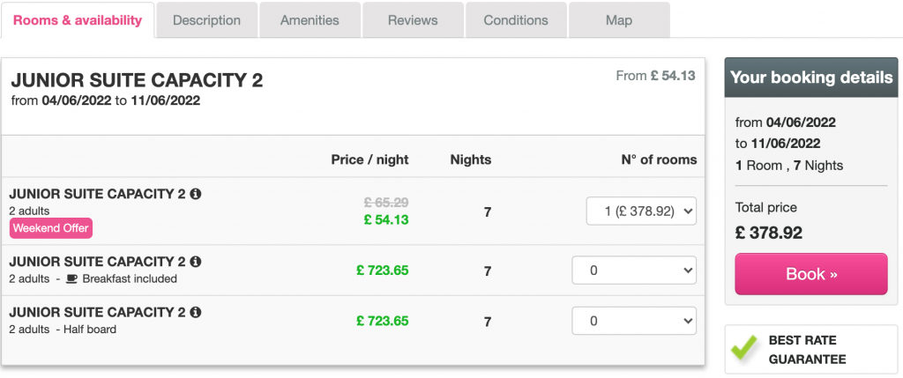Click room name in Breakfast included row
Image resolution: width=903 pixels, height=378 pixels.
click(97, 262)
